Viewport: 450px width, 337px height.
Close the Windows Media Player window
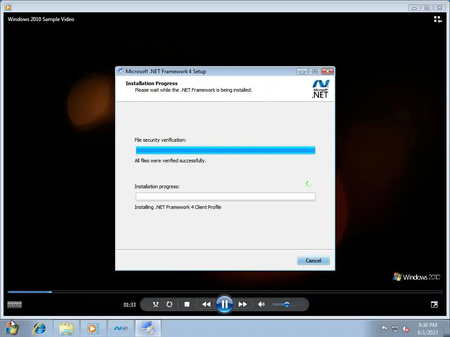(439, 8)
